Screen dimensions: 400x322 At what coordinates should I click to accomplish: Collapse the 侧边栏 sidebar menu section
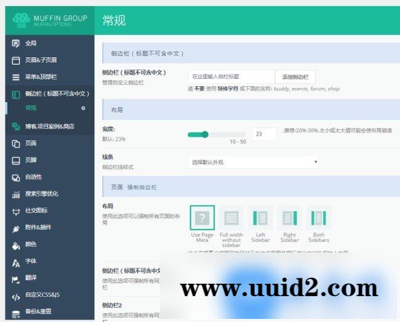coord(57,94)
